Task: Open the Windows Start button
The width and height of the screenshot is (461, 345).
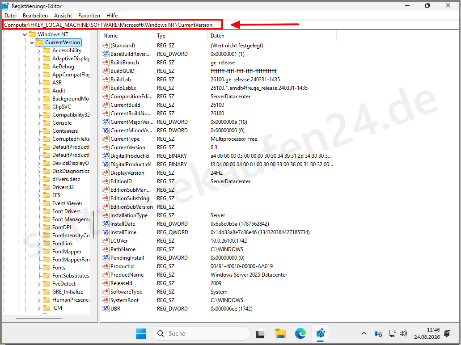Action: click(x=141, y=333)
